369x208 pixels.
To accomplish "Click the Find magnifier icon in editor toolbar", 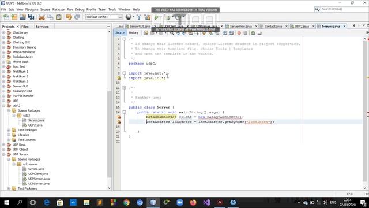I will 172,33.
